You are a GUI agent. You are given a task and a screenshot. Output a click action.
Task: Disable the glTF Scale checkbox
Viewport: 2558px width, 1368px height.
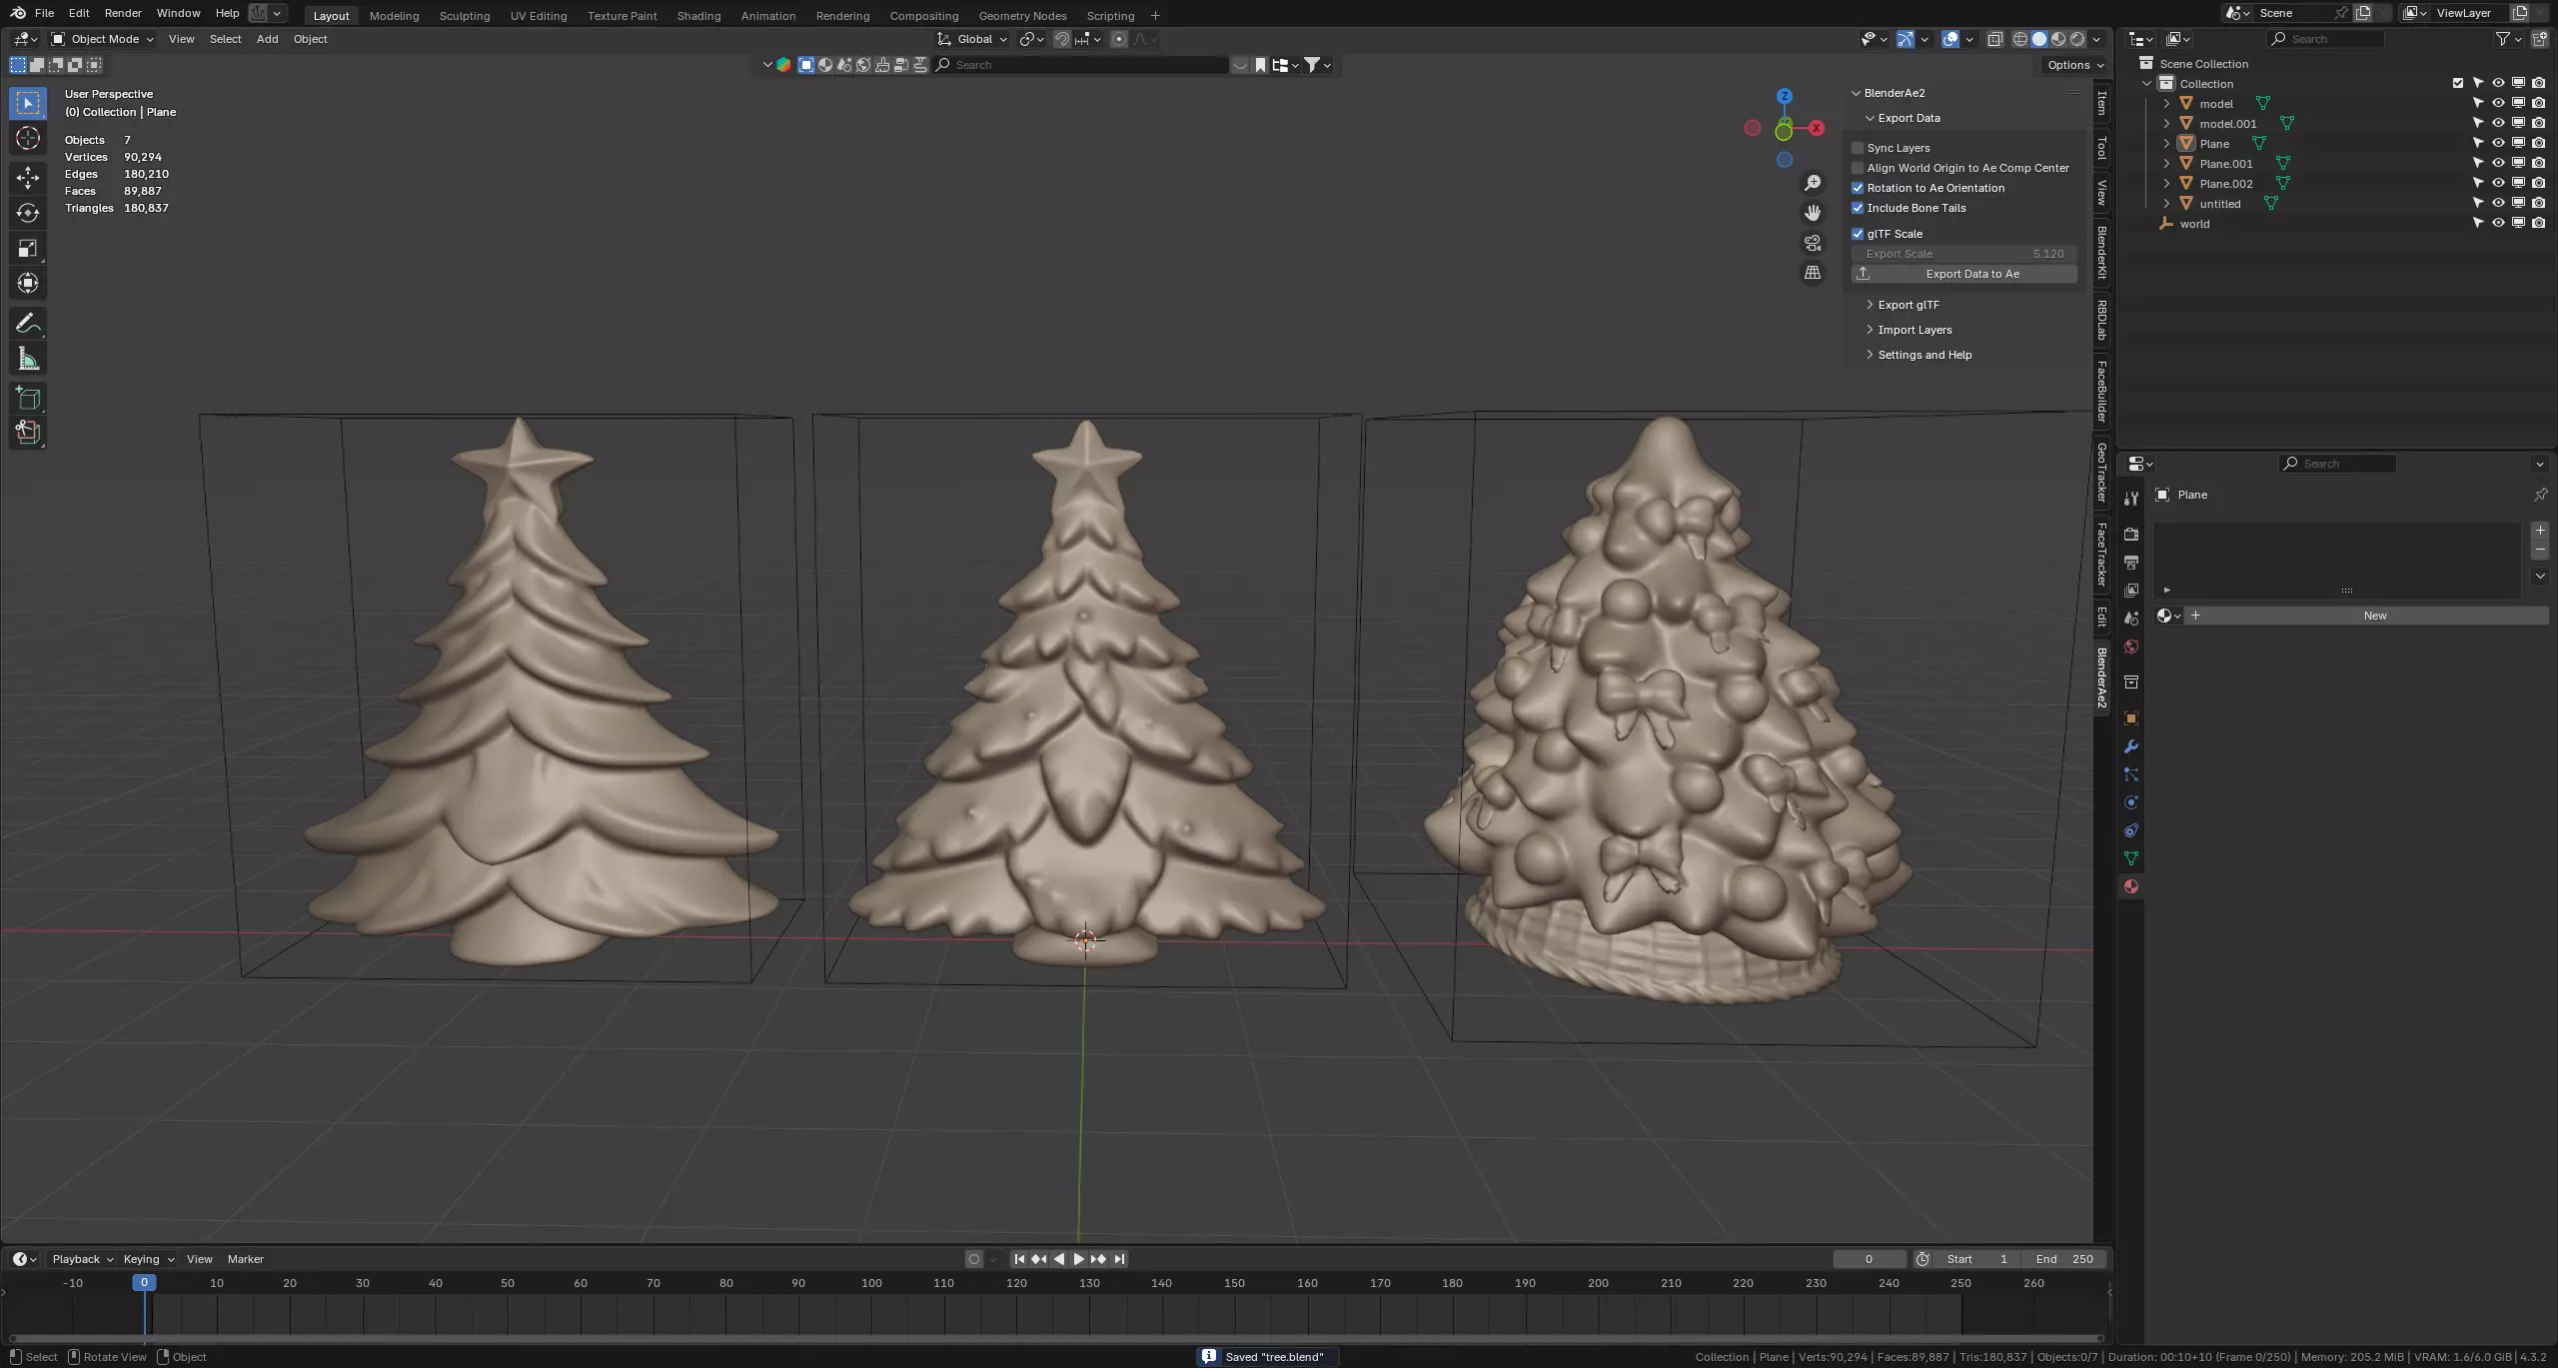pyautogui.click(x=1858, y=234)
